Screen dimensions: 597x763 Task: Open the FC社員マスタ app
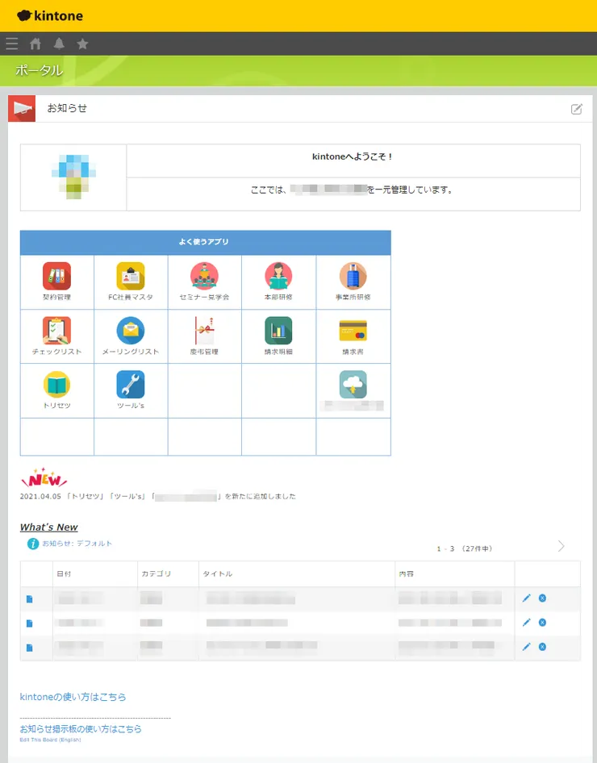pos(131,277)
